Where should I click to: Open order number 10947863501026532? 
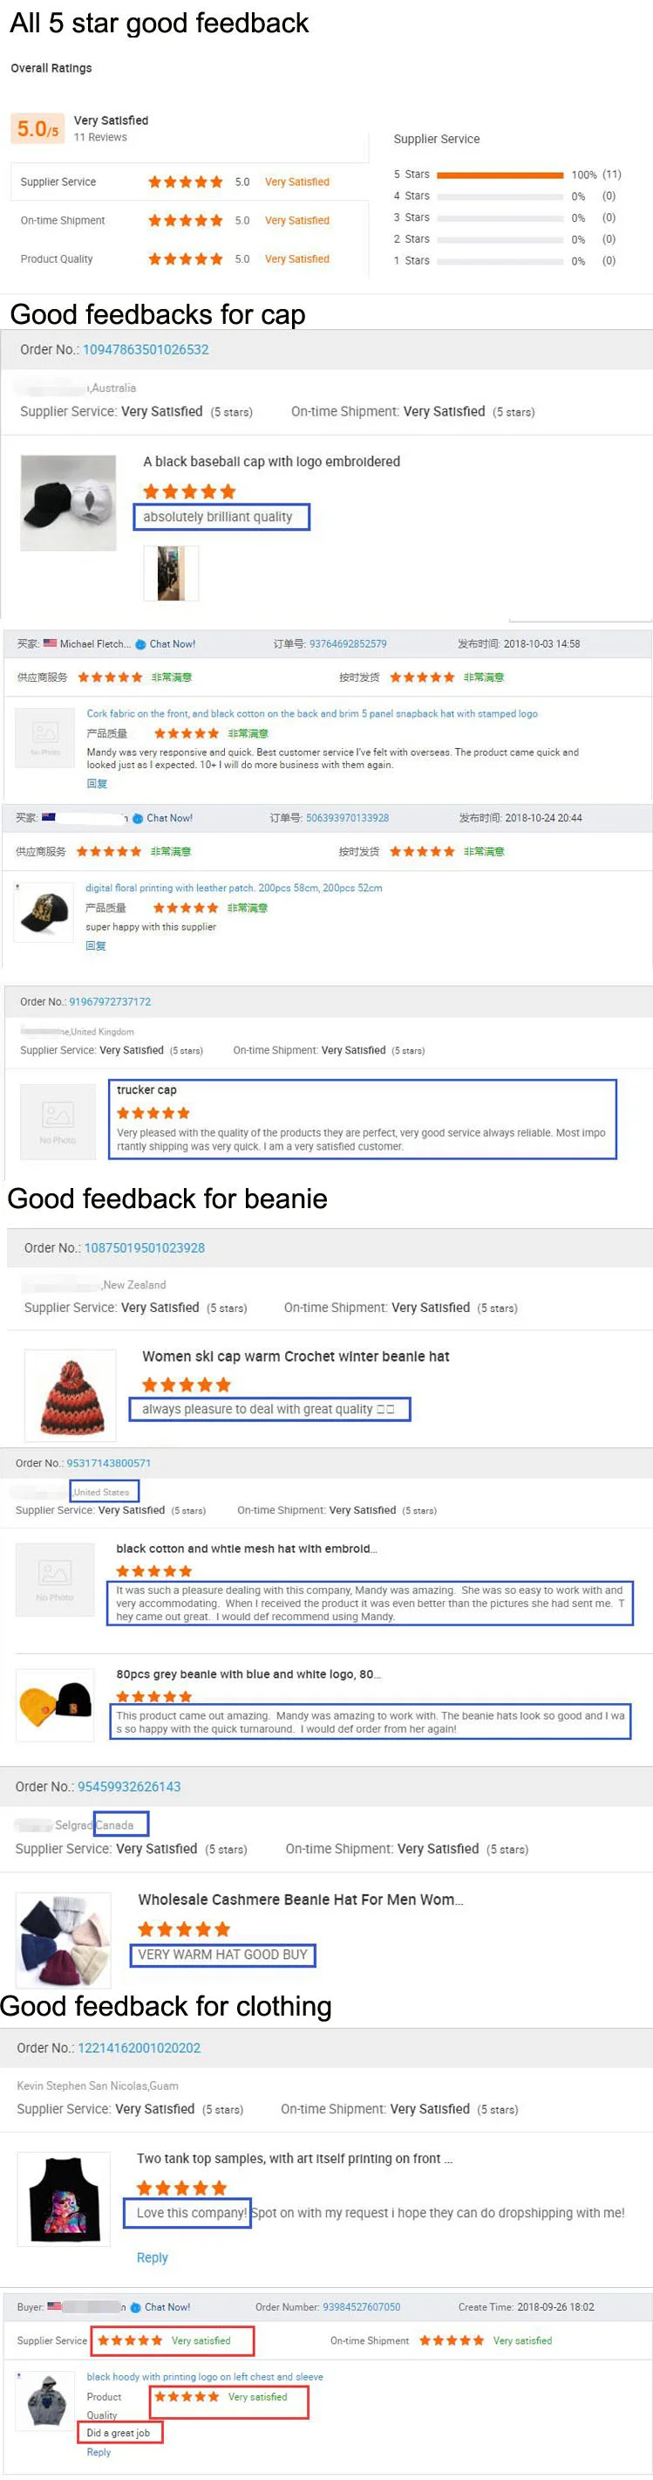coord(146,349)
